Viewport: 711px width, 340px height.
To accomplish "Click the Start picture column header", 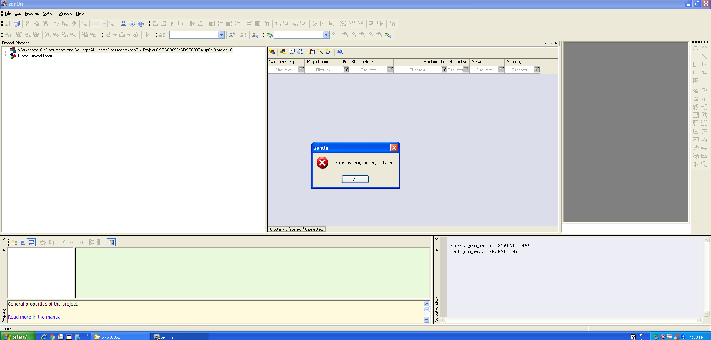I will coord(371,62).
